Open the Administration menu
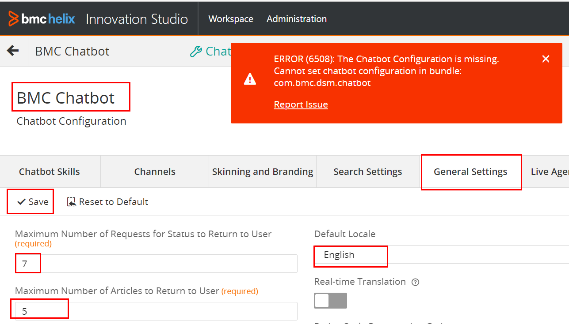Image resolution: width=569 pixels, height=324 pixels. tap(297, 19)
